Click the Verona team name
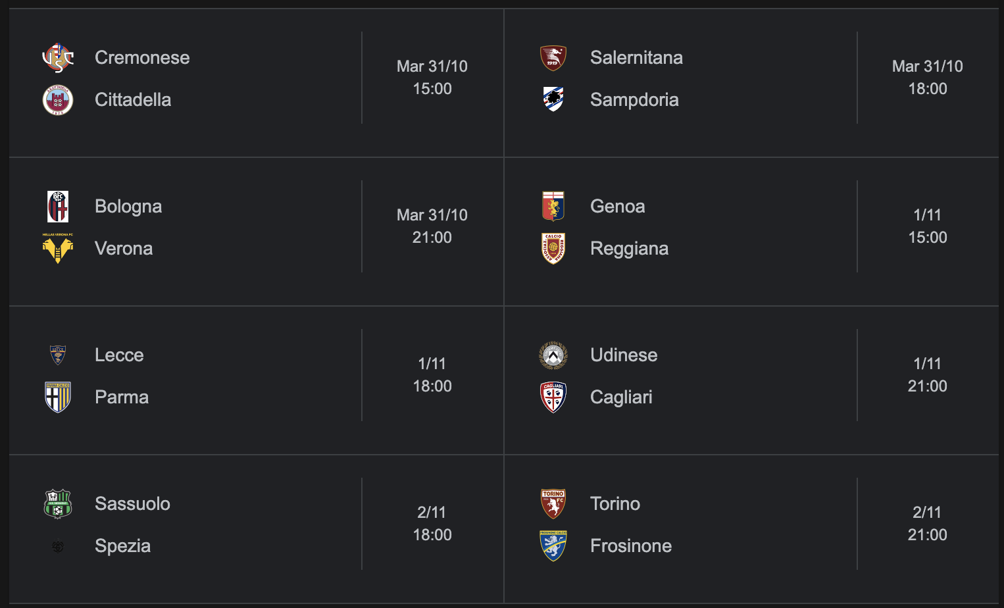 (124, 249)
